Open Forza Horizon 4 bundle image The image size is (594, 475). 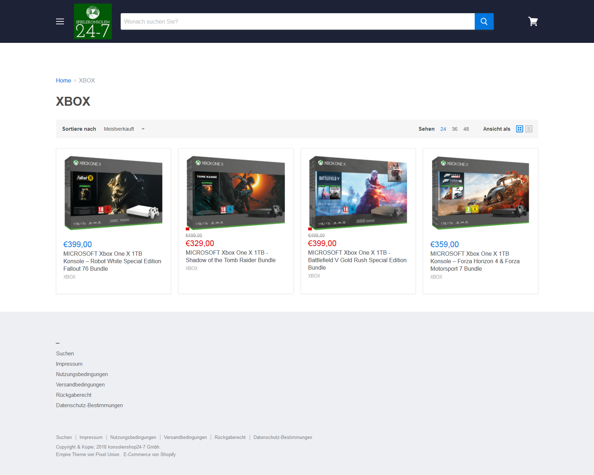(480, 193)
